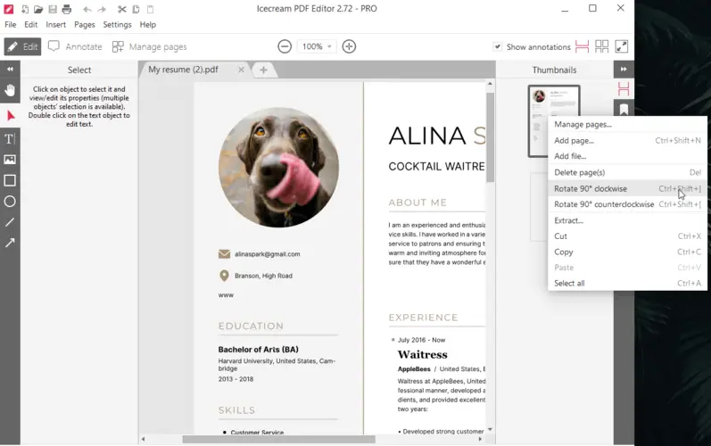
Task: Click the print icon
Action: tap(67, 9)
